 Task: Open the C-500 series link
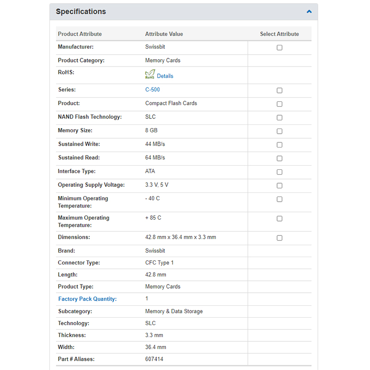[x=153, y=90]
